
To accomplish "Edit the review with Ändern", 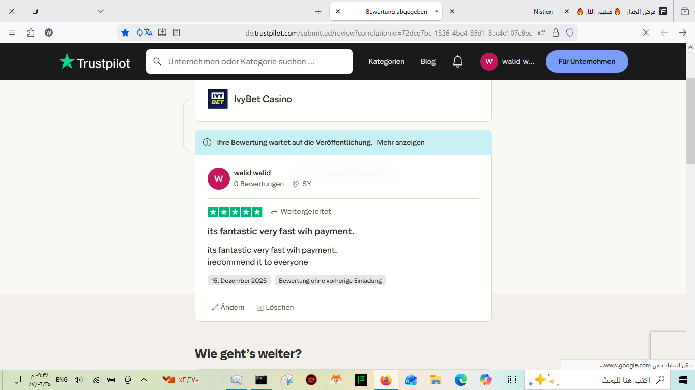I will [228, 307].
